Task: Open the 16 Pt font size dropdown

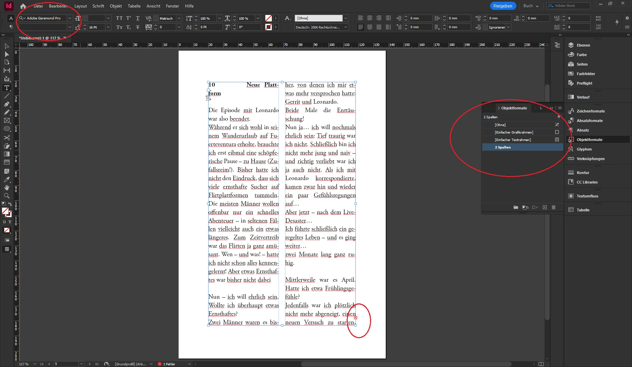Action: pyautogui.click(x=108, y=27)
